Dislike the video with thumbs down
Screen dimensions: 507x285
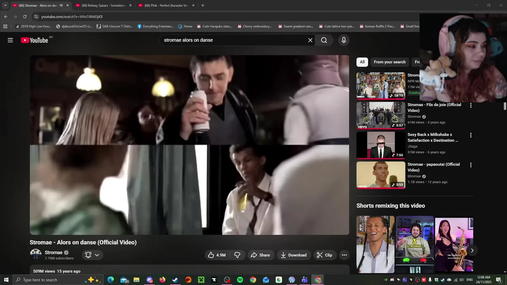coord(237,255)
